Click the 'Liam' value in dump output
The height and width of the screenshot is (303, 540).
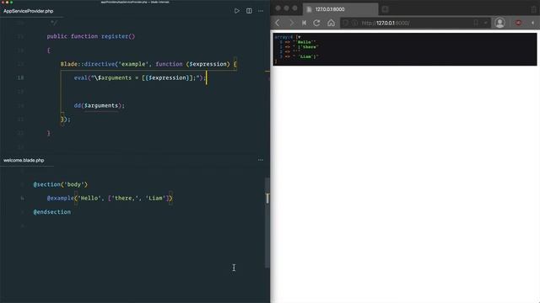305,56
